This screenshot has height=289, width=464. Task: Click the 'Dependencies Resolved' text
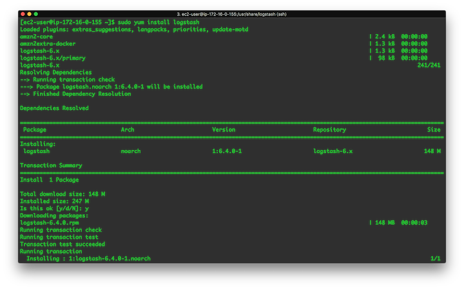(54, 108)
